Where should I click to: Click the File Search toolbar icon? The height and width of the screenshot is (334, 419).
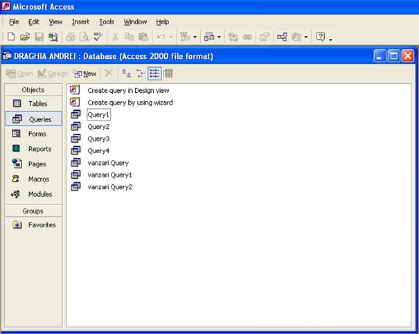click(x=53, y=37)
